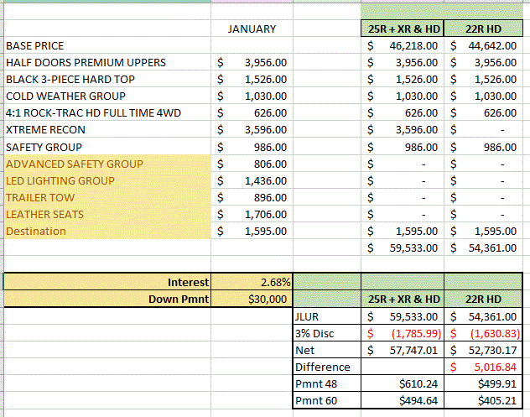Select the Pmnt 48 row label

tap(327, 383)
